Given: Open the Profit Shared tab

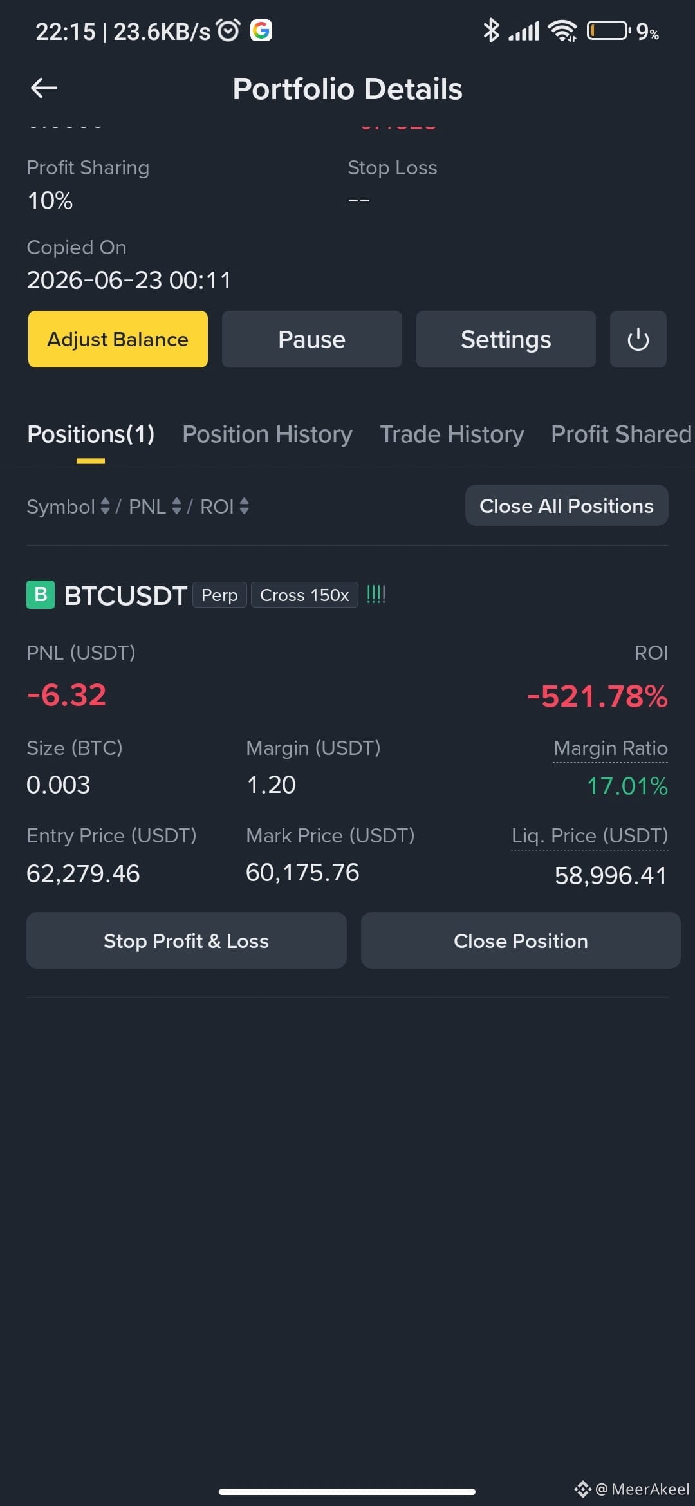Looking at the screenshot, I should click(622, 434).
